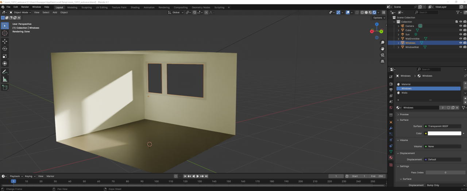This screenshot has height=191, width=467.
Task: Pick the 3D Cursor tool
Action: coord(5,33)
